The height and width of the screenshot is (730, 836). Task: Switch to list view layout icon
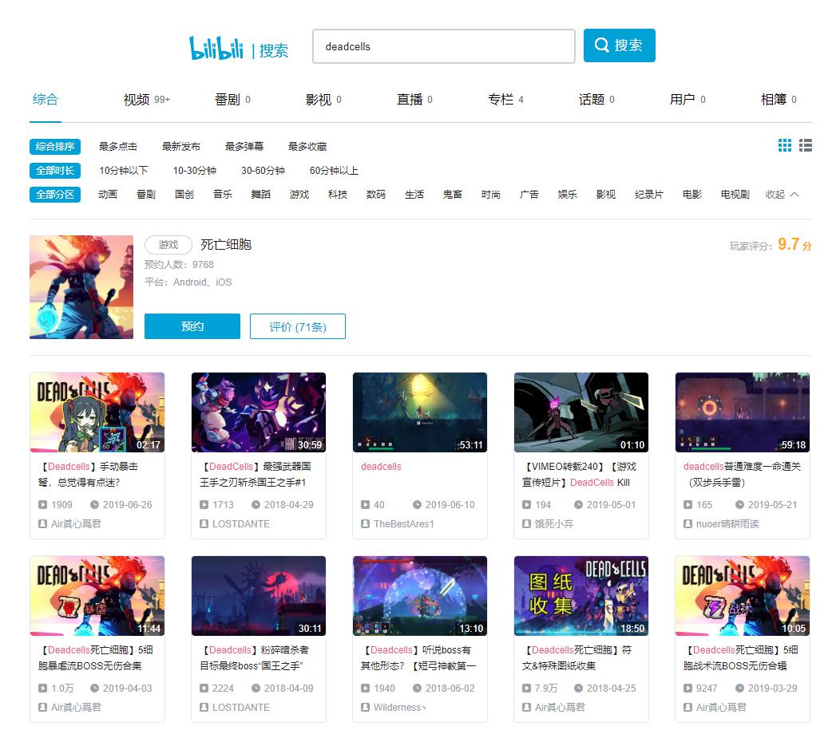click(x=806, y=145)
